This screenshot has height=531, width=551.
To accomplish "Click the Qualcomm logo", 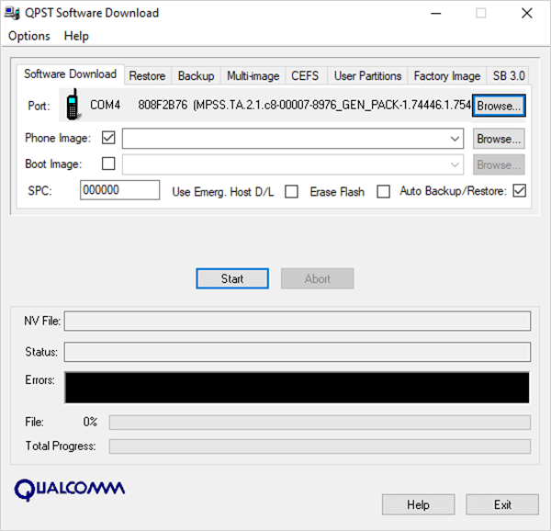I will click(70, 488).
